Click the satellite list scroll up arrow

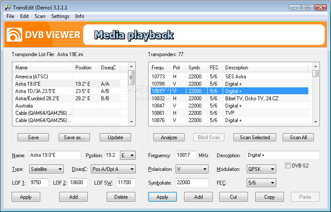131,66
